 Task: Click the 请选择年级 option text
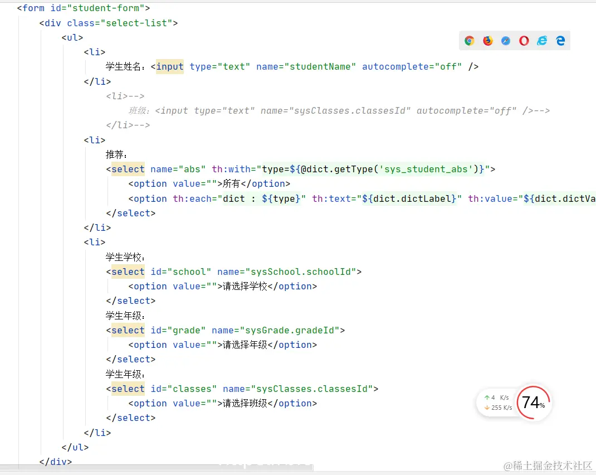point(245,345)
